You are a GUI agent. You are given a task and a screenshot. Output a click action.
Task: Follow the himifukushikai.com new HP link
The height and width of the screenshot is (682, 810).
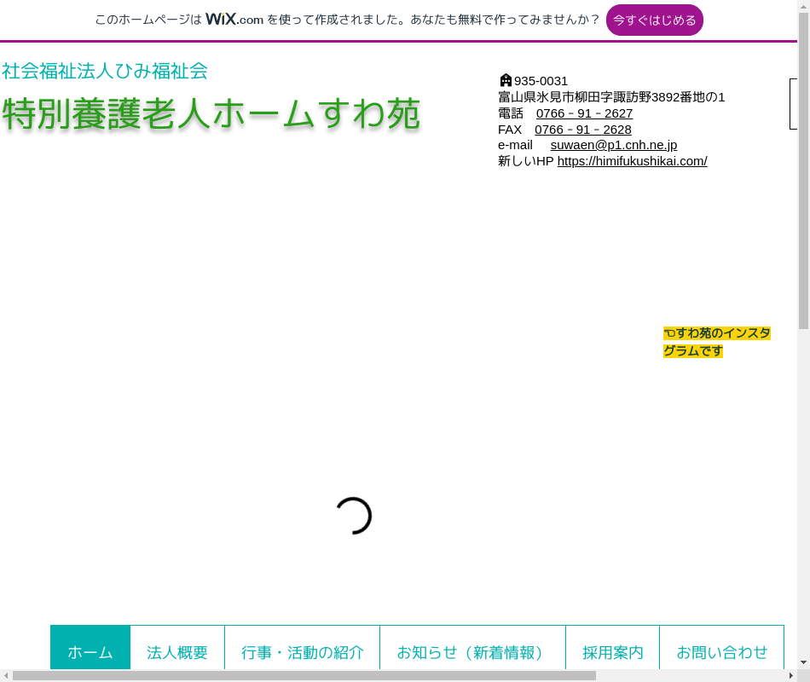[x=632, y=161]
